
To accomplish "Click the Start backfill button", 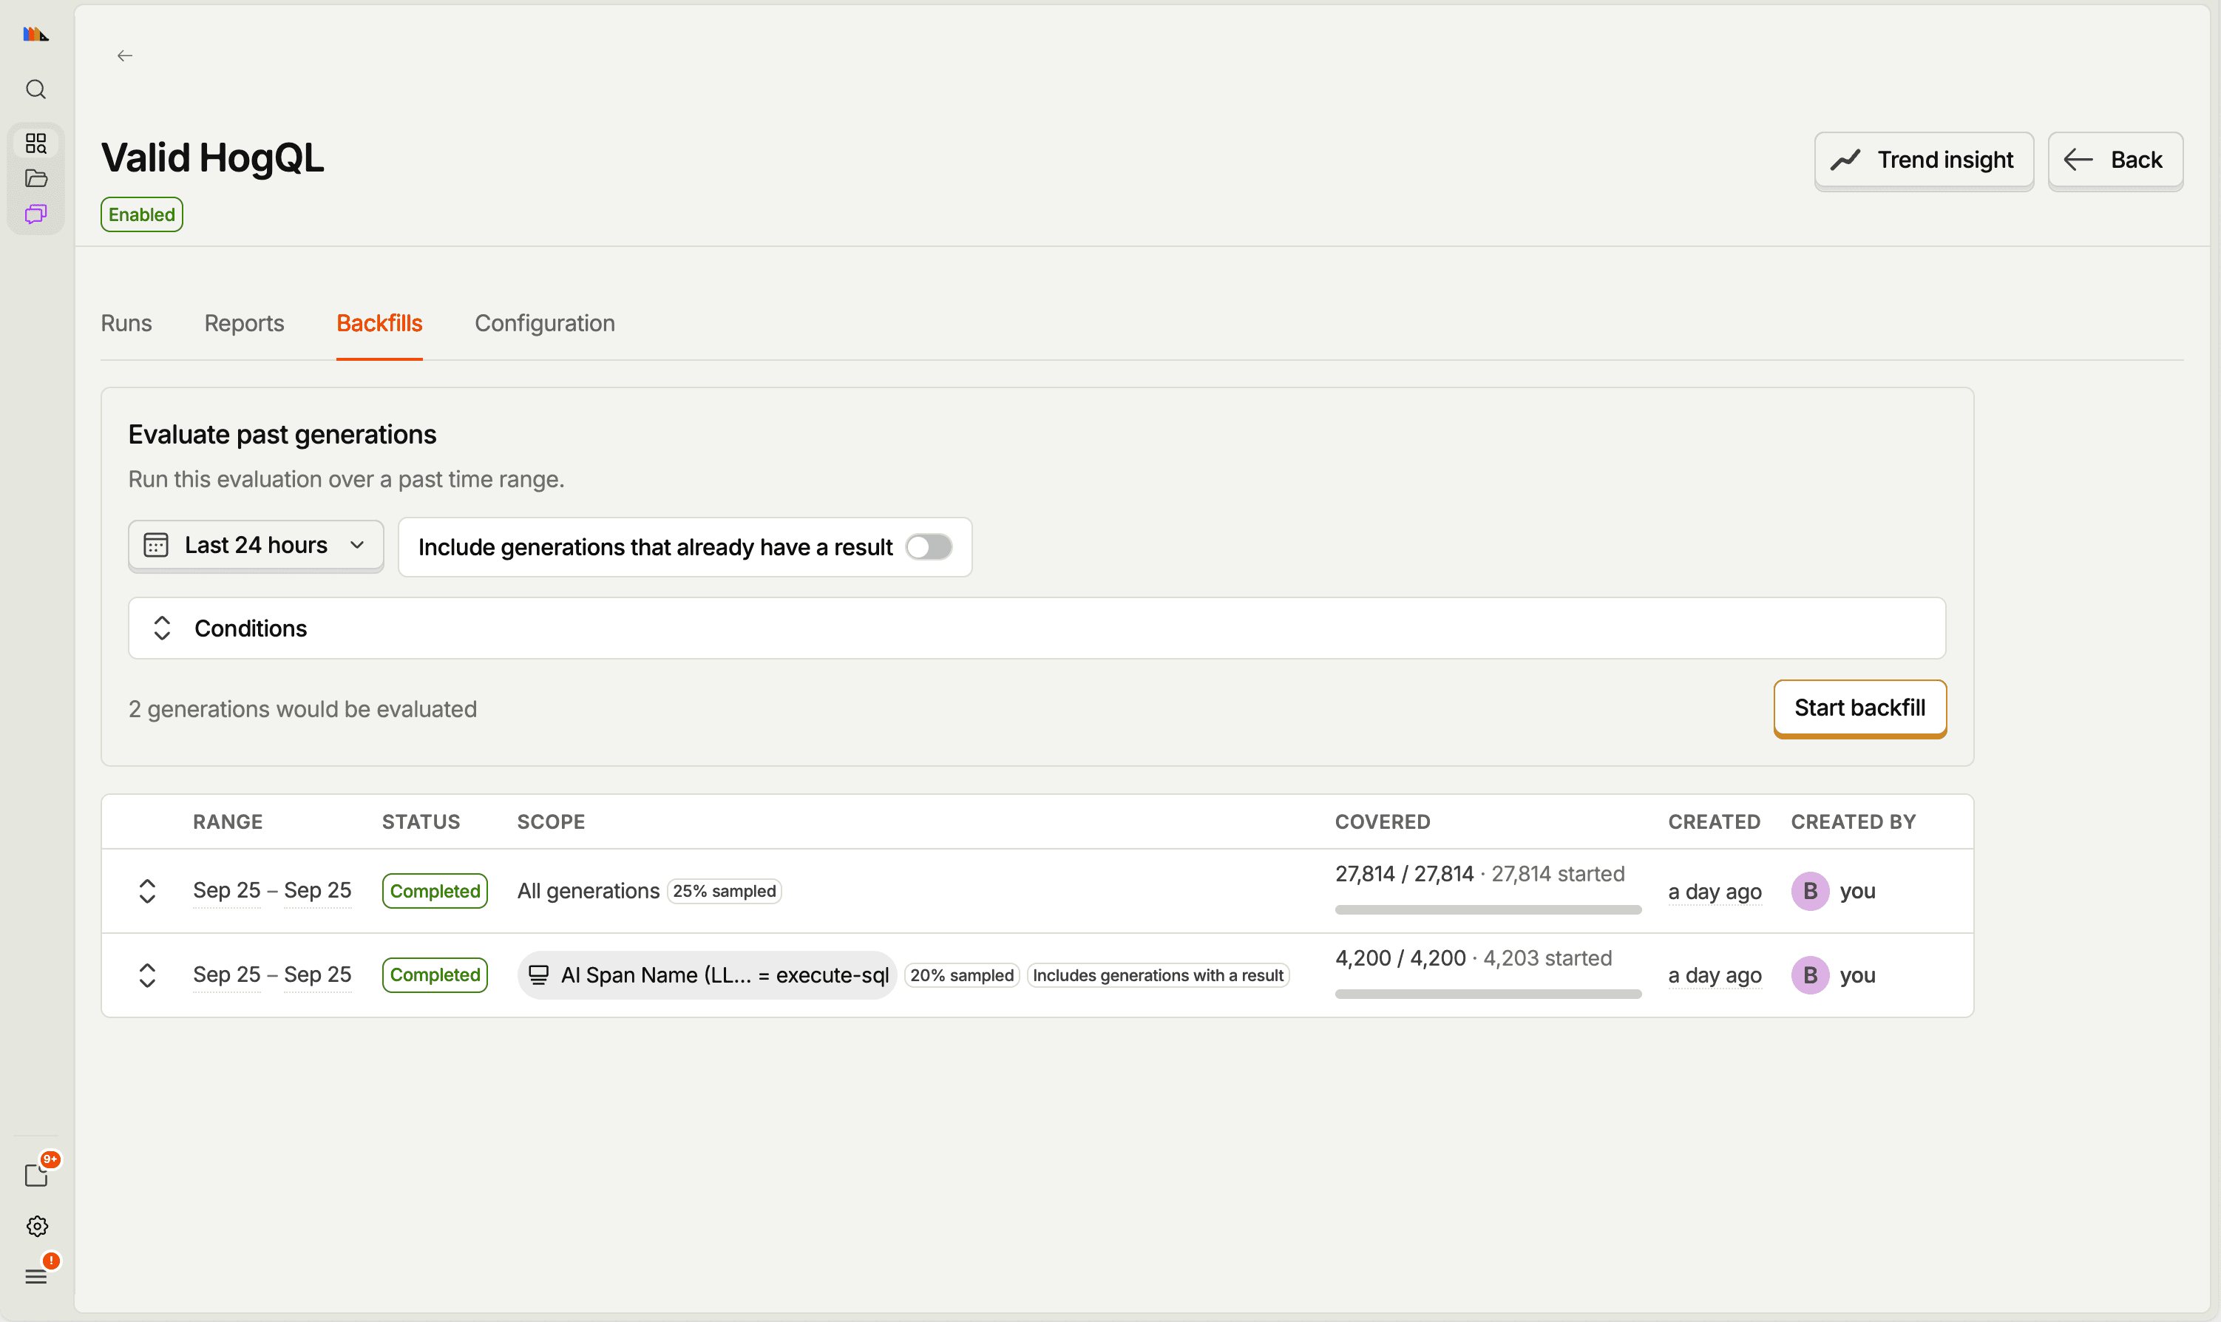I will point(1859,708).
